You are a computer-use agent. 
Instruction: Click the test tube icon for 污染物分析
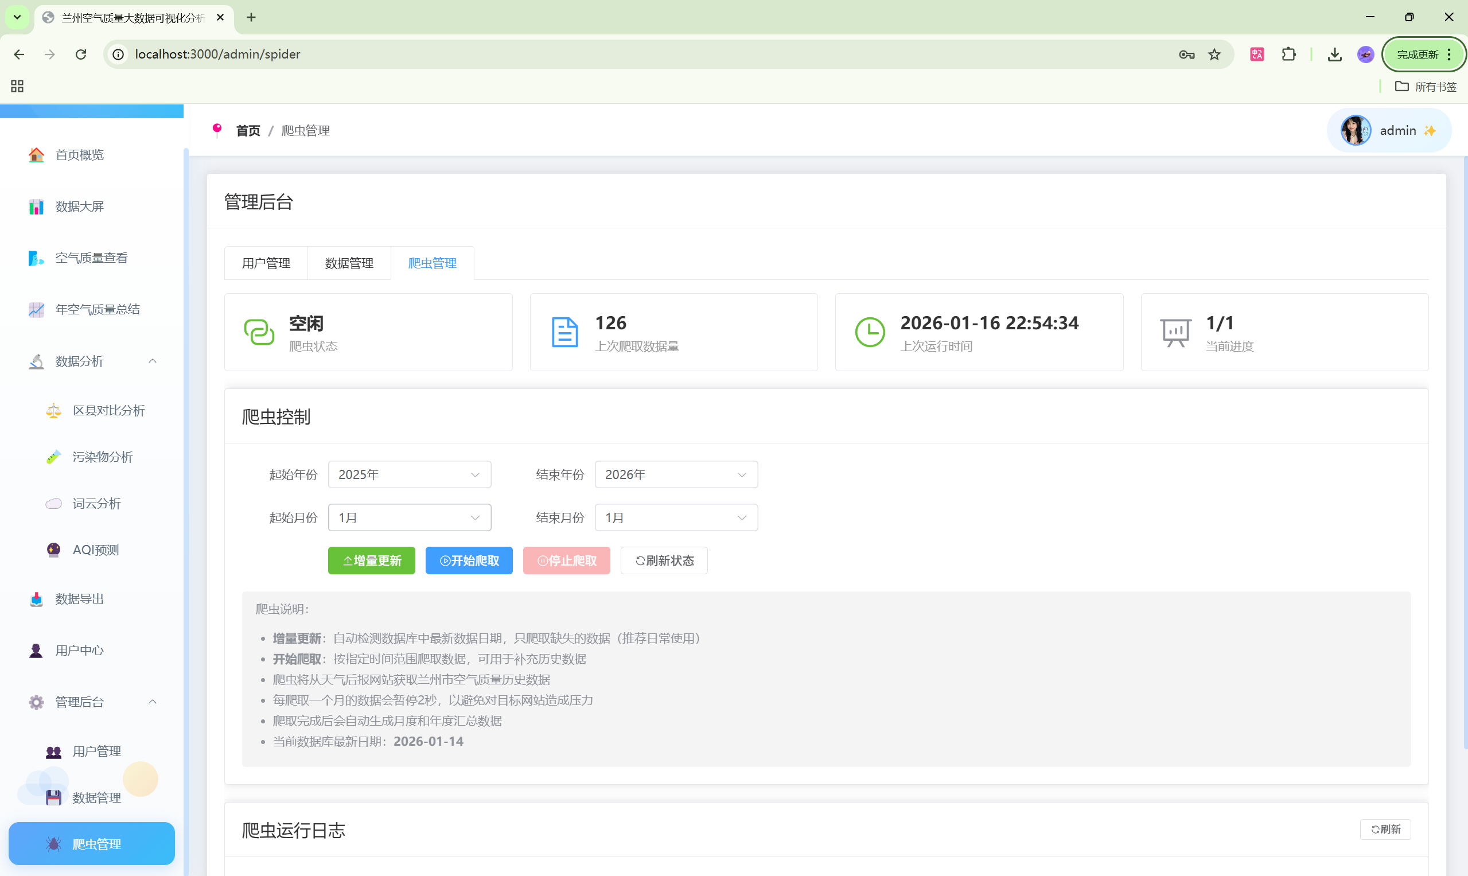point(53,457)
